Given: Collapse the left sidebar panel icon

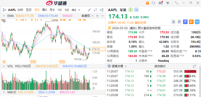Looking at the screenshot, I should tap(4, 10).
